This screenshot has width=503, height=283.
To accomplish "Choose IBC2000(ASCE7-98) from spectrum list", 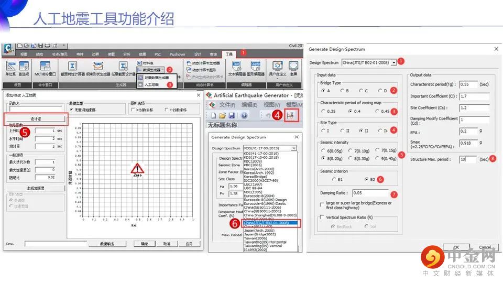I will (261, 180).
